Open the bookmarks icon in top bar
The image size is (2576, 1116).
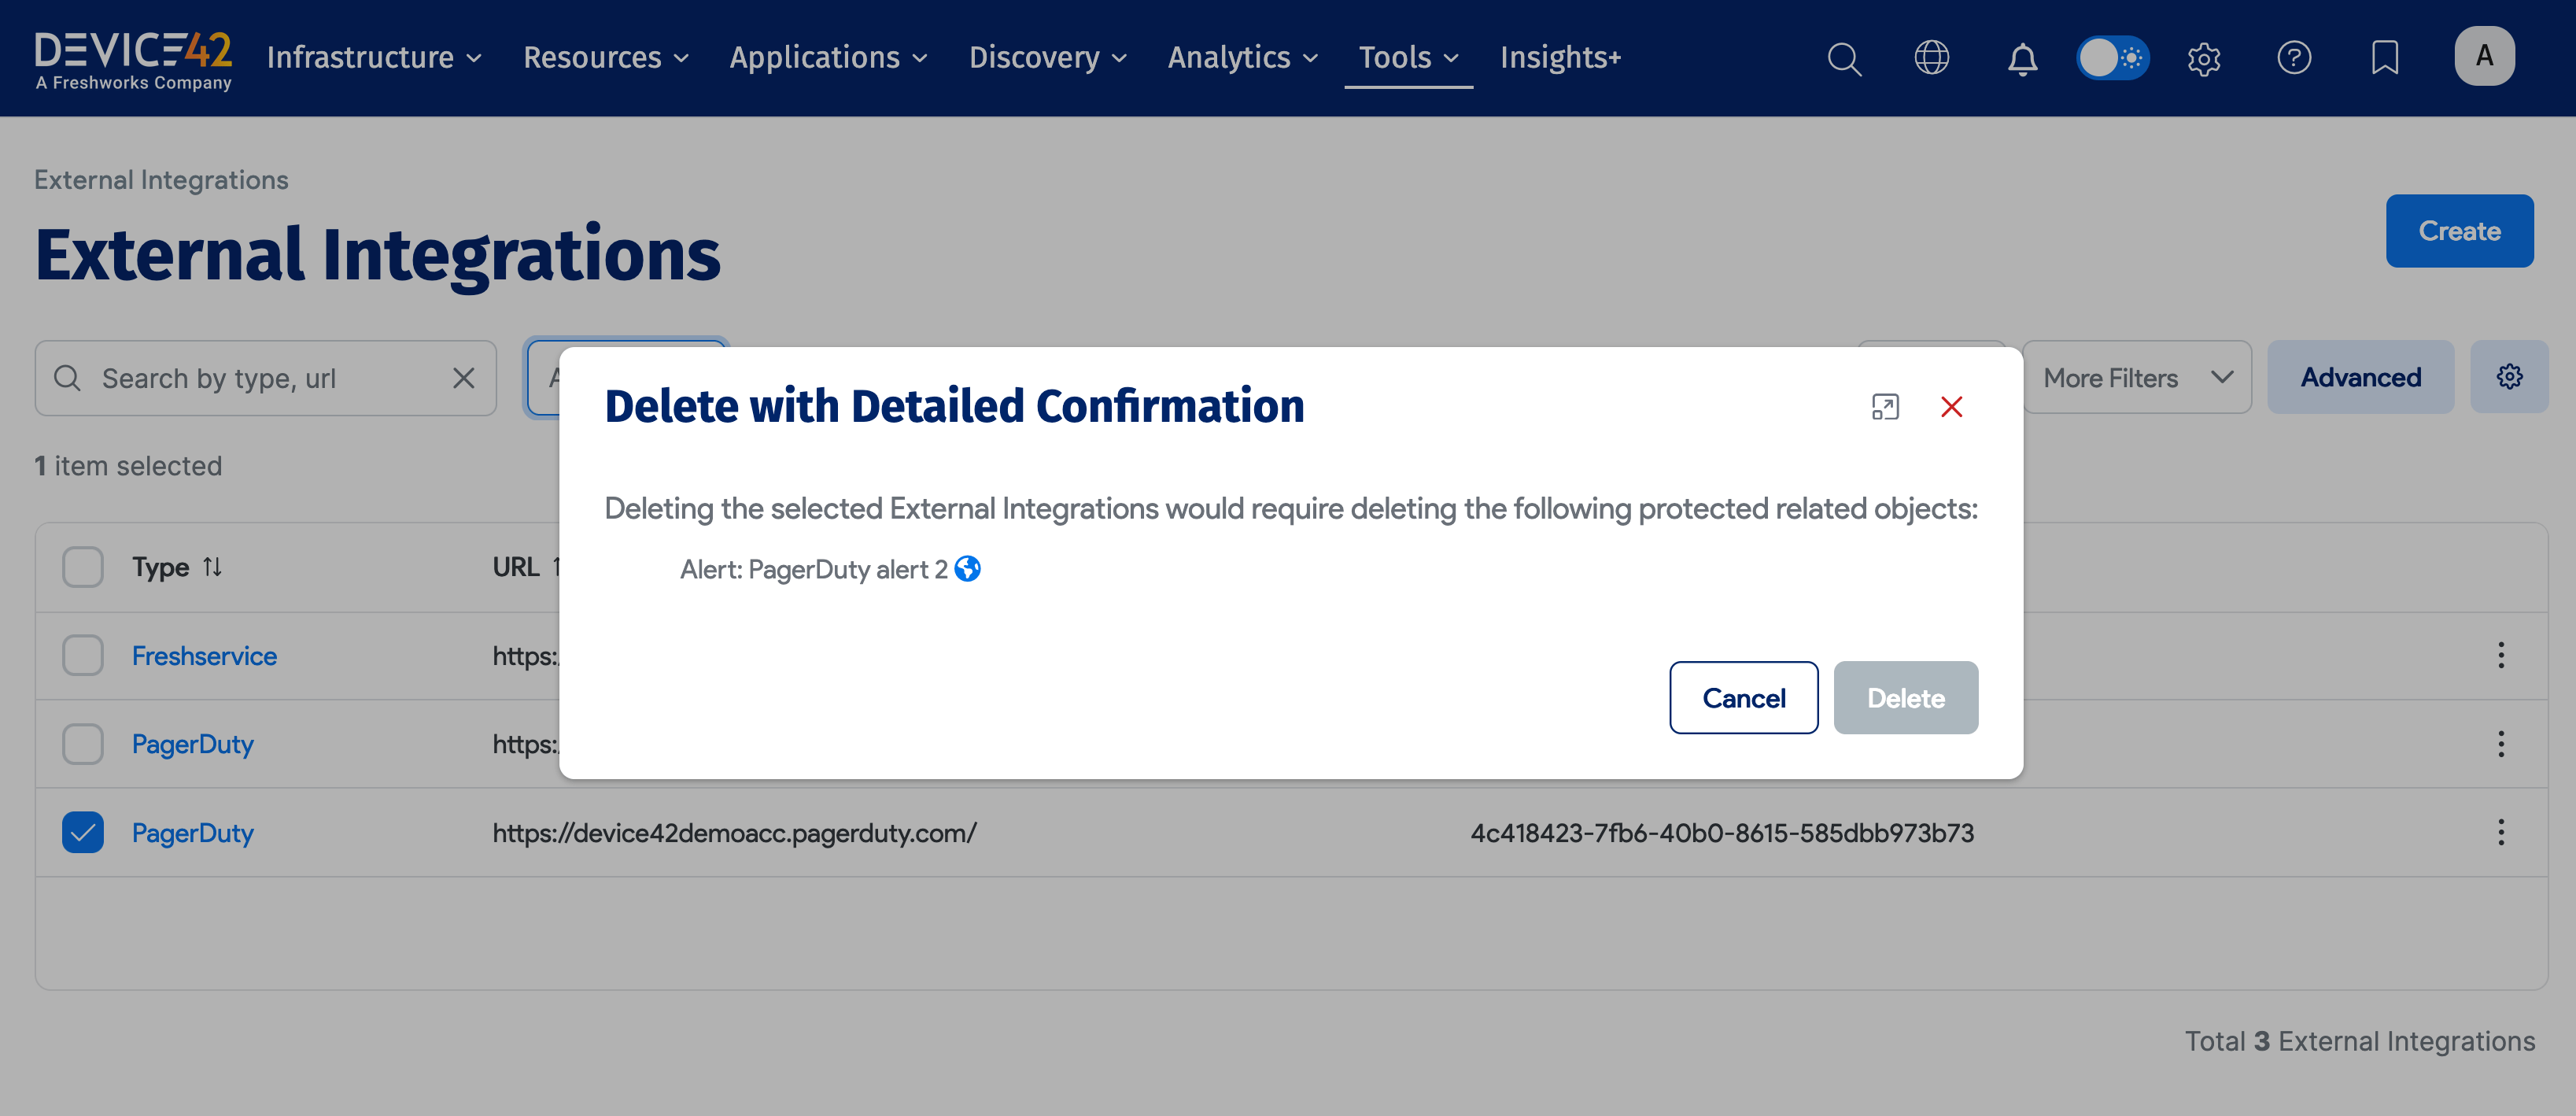click(x=2385, y=58)
